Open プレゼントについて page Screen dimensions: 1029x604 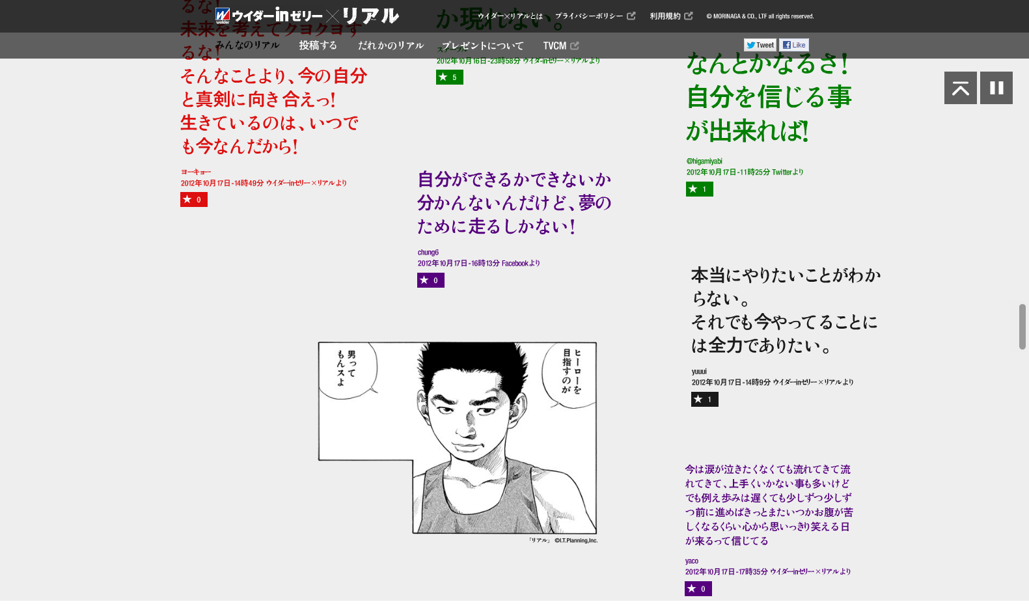[x=482, y=46]
